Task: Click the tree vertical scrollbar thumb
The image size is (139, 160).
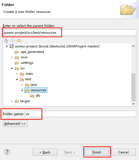Action: 134,87
